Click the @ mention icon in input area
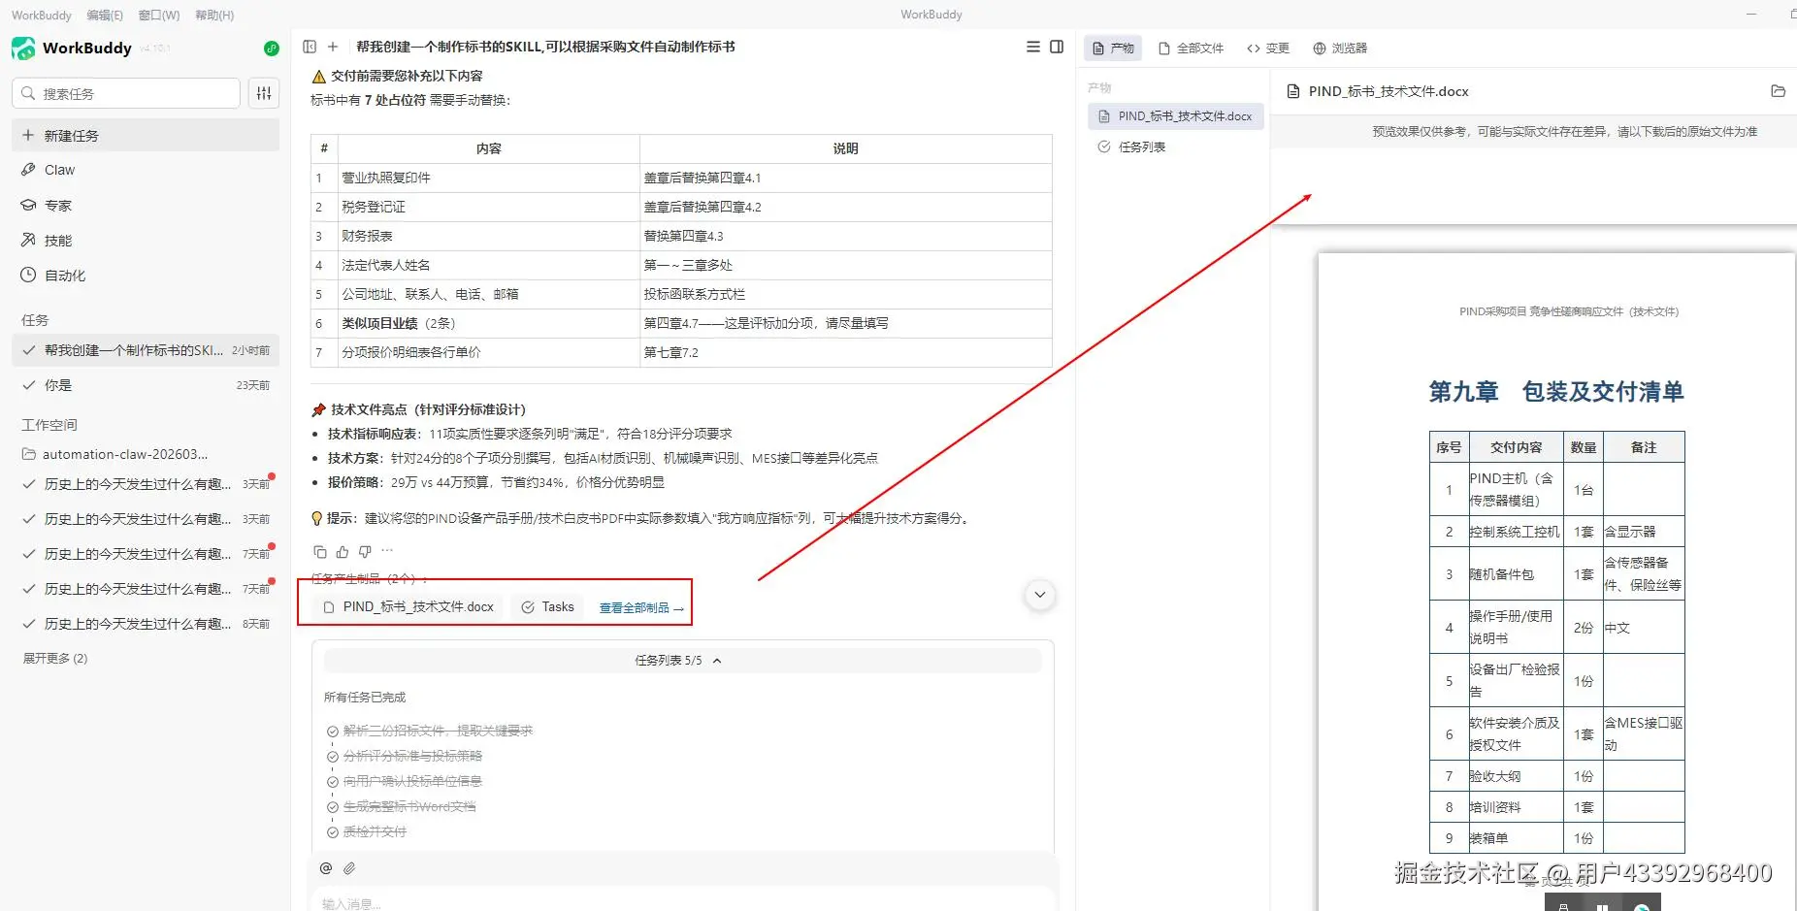1797x911 pixels. (326, 868)
